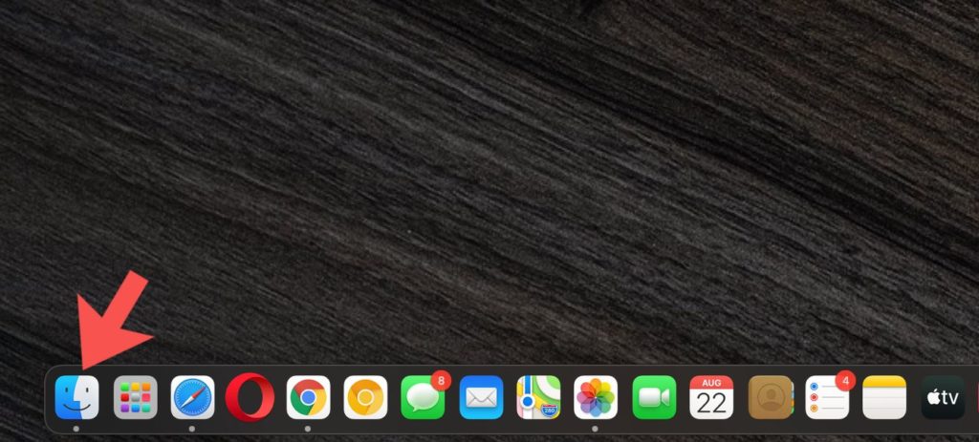Open the yellow Chrome Canary icon
Image resolution: width=979 pixels, height=442 pixels.
(365, 397)
